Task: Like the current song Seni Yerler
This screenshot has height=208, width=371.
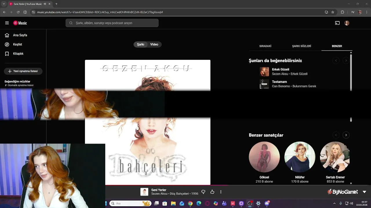Action: [212, 192]
